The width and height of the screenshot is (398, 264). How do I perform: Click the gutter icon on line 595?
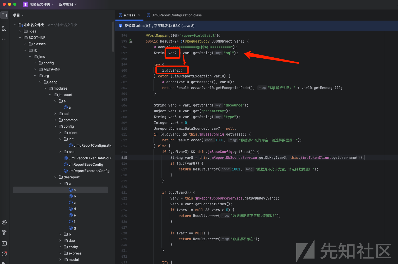[131, 41]
